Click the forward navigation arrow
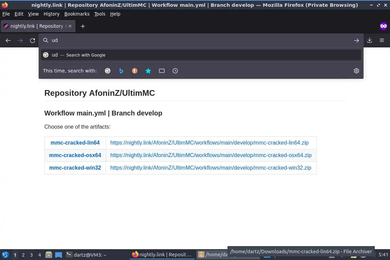The width and height of the screenshot is (390, 260). [x=20, y=40]
